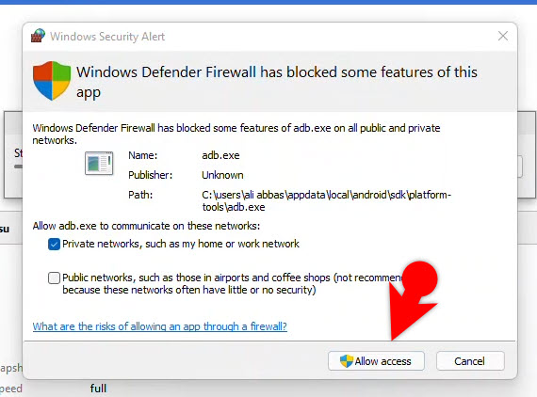537x397 pixels.
Task: Click the 'full' value in the background window
Action: (x=98, y=389)
